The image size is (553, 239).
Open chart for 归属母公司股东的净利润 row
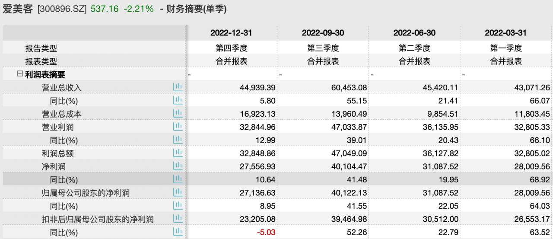[178, 192]
